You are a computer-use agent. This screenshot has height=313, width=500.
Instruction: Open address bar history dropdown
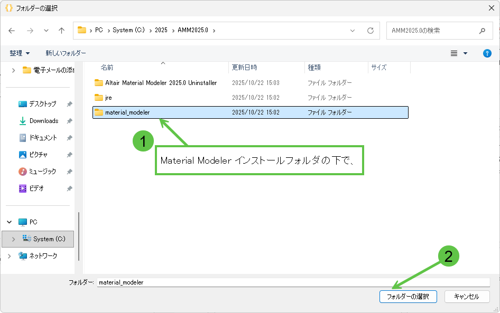(353, 31)
